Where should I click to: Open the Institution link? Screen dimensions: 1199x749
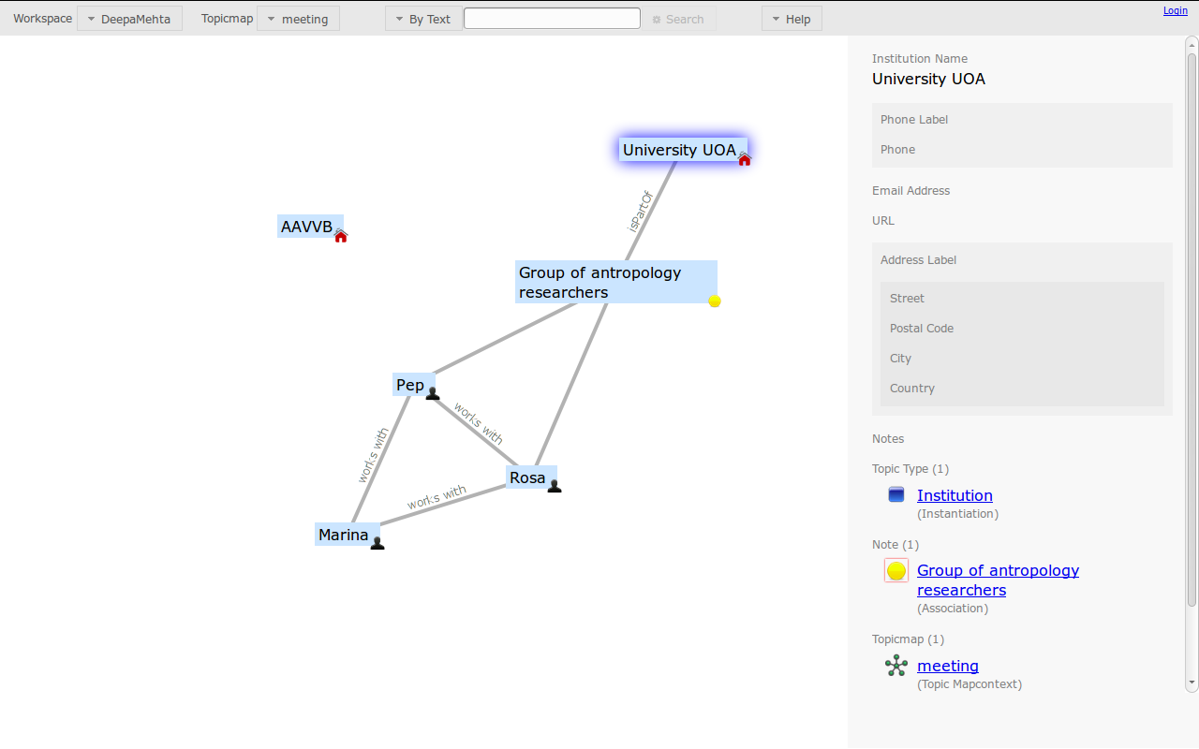[955, 495]
